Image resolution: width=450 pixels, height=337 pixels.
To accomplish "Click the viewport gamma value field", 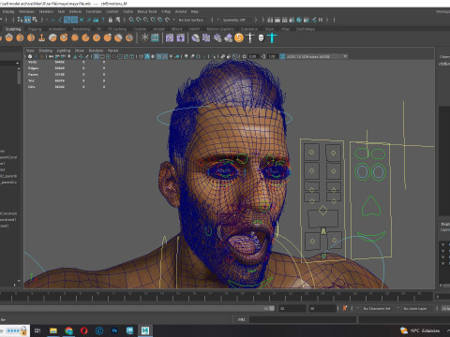I will [x=272, y=56].
